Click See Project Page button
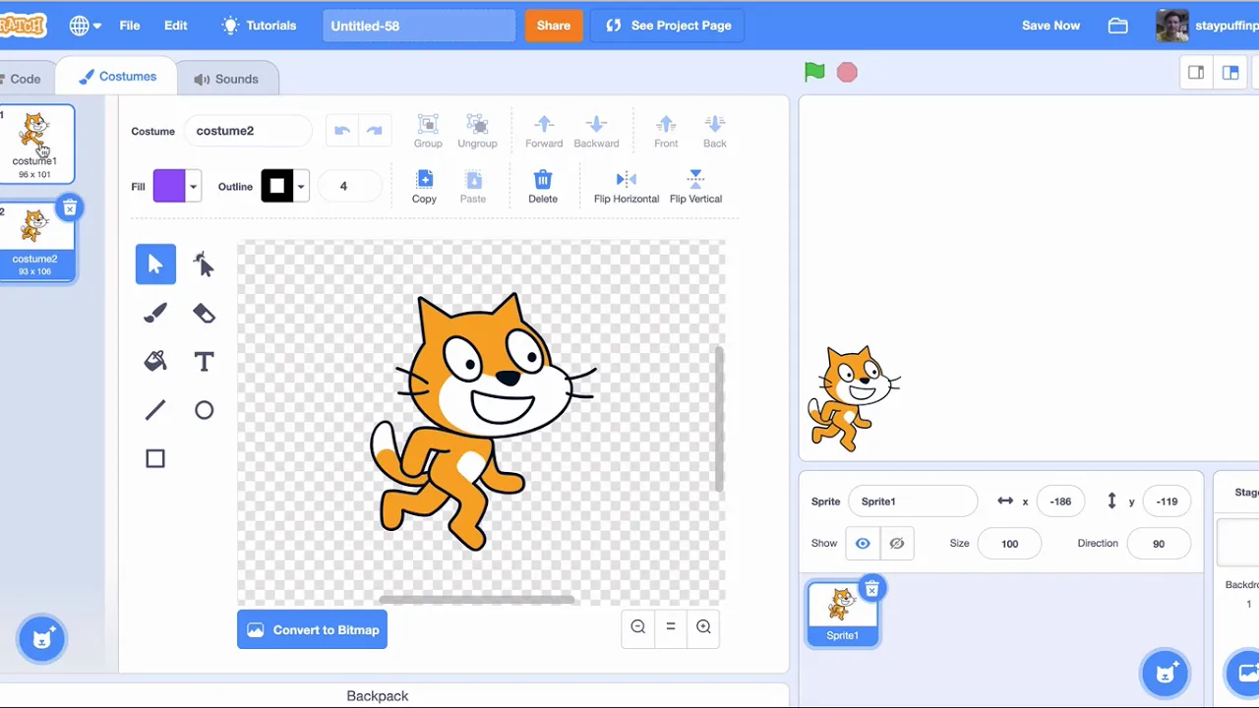Viewport: 1259px width, 708px height. (x=668, y=26)
